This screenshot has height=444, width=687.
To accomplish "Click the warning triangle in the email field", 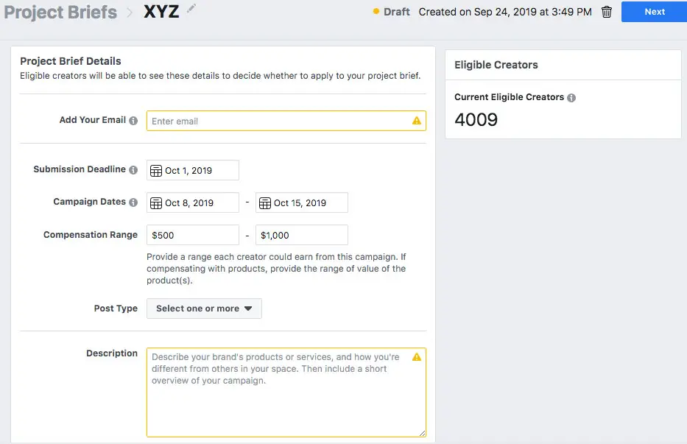I will click(417, 121).
